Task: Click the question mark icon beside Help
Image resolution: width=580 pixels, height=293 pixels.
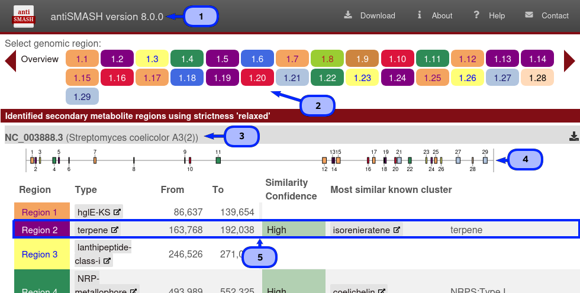Action: (x=476, y=15)
